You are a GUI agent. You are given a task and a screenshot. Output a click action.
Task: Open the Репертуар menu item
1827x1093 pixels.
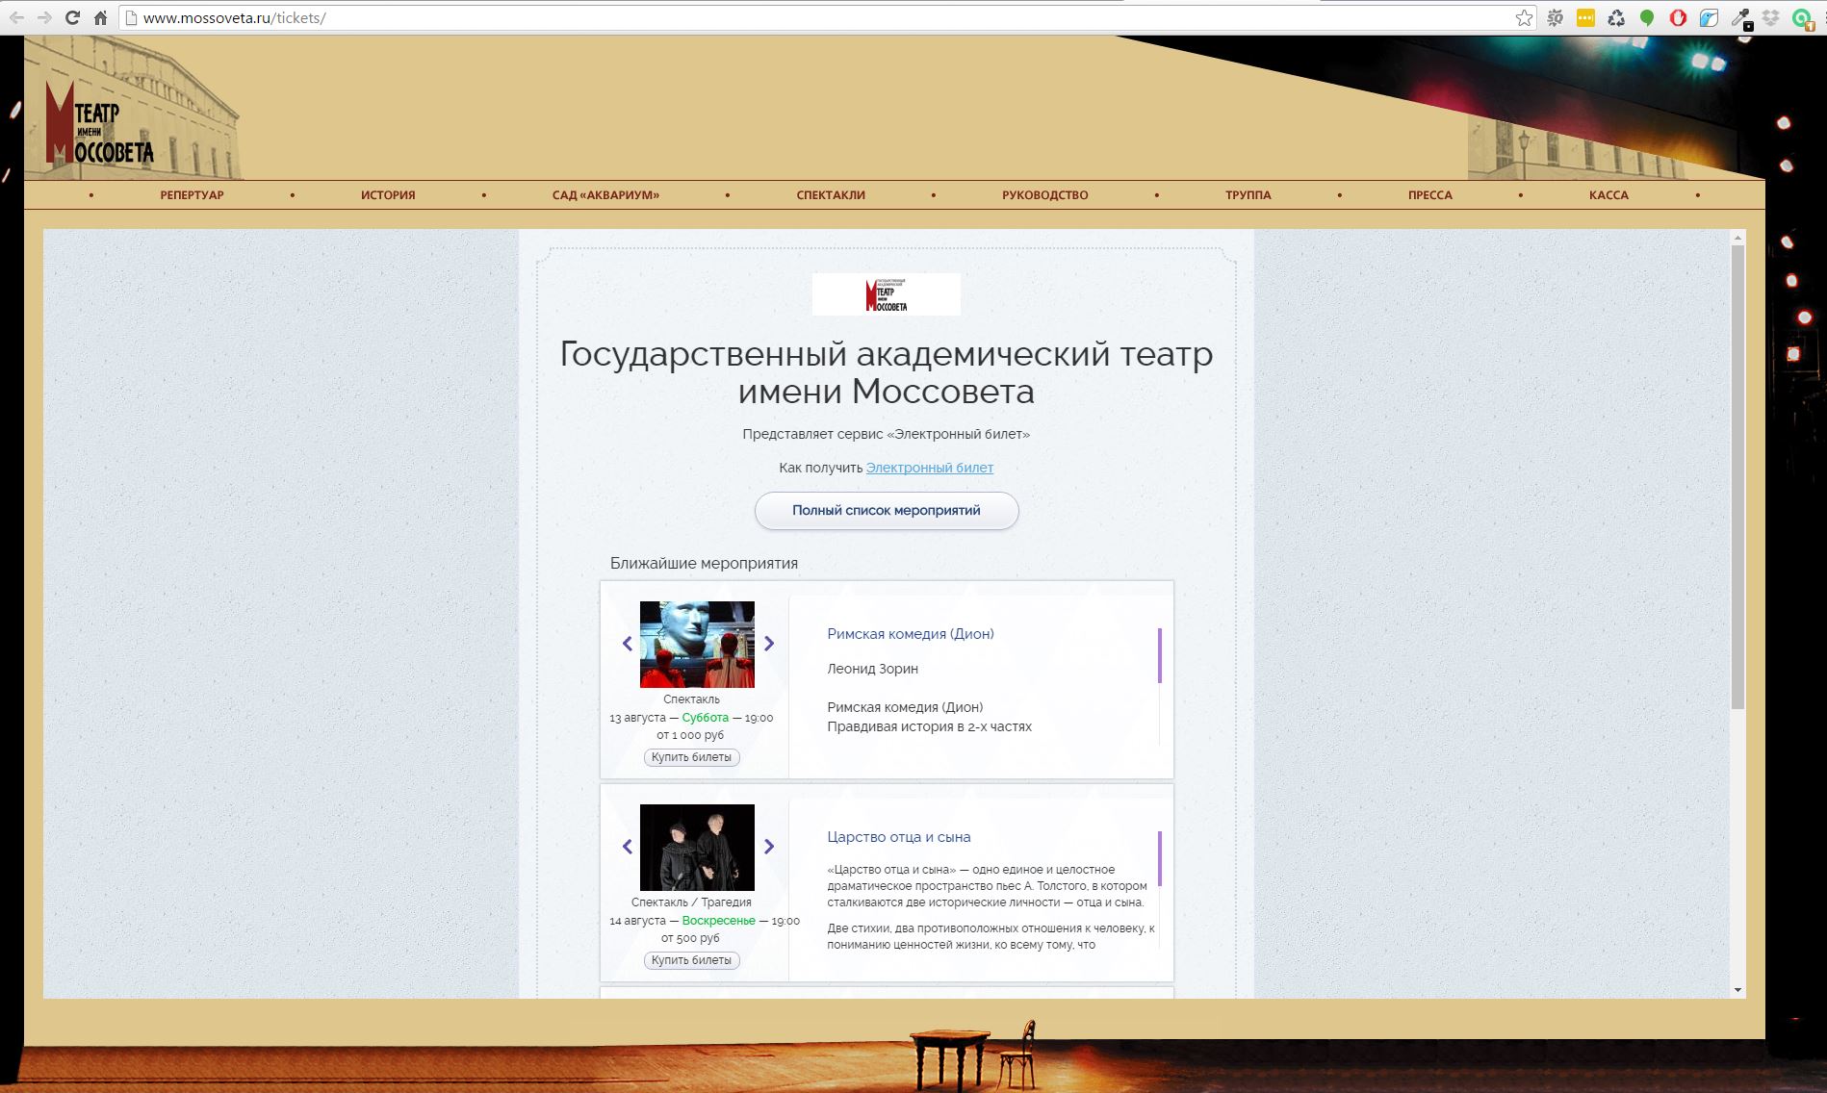(x=192, y=195)
